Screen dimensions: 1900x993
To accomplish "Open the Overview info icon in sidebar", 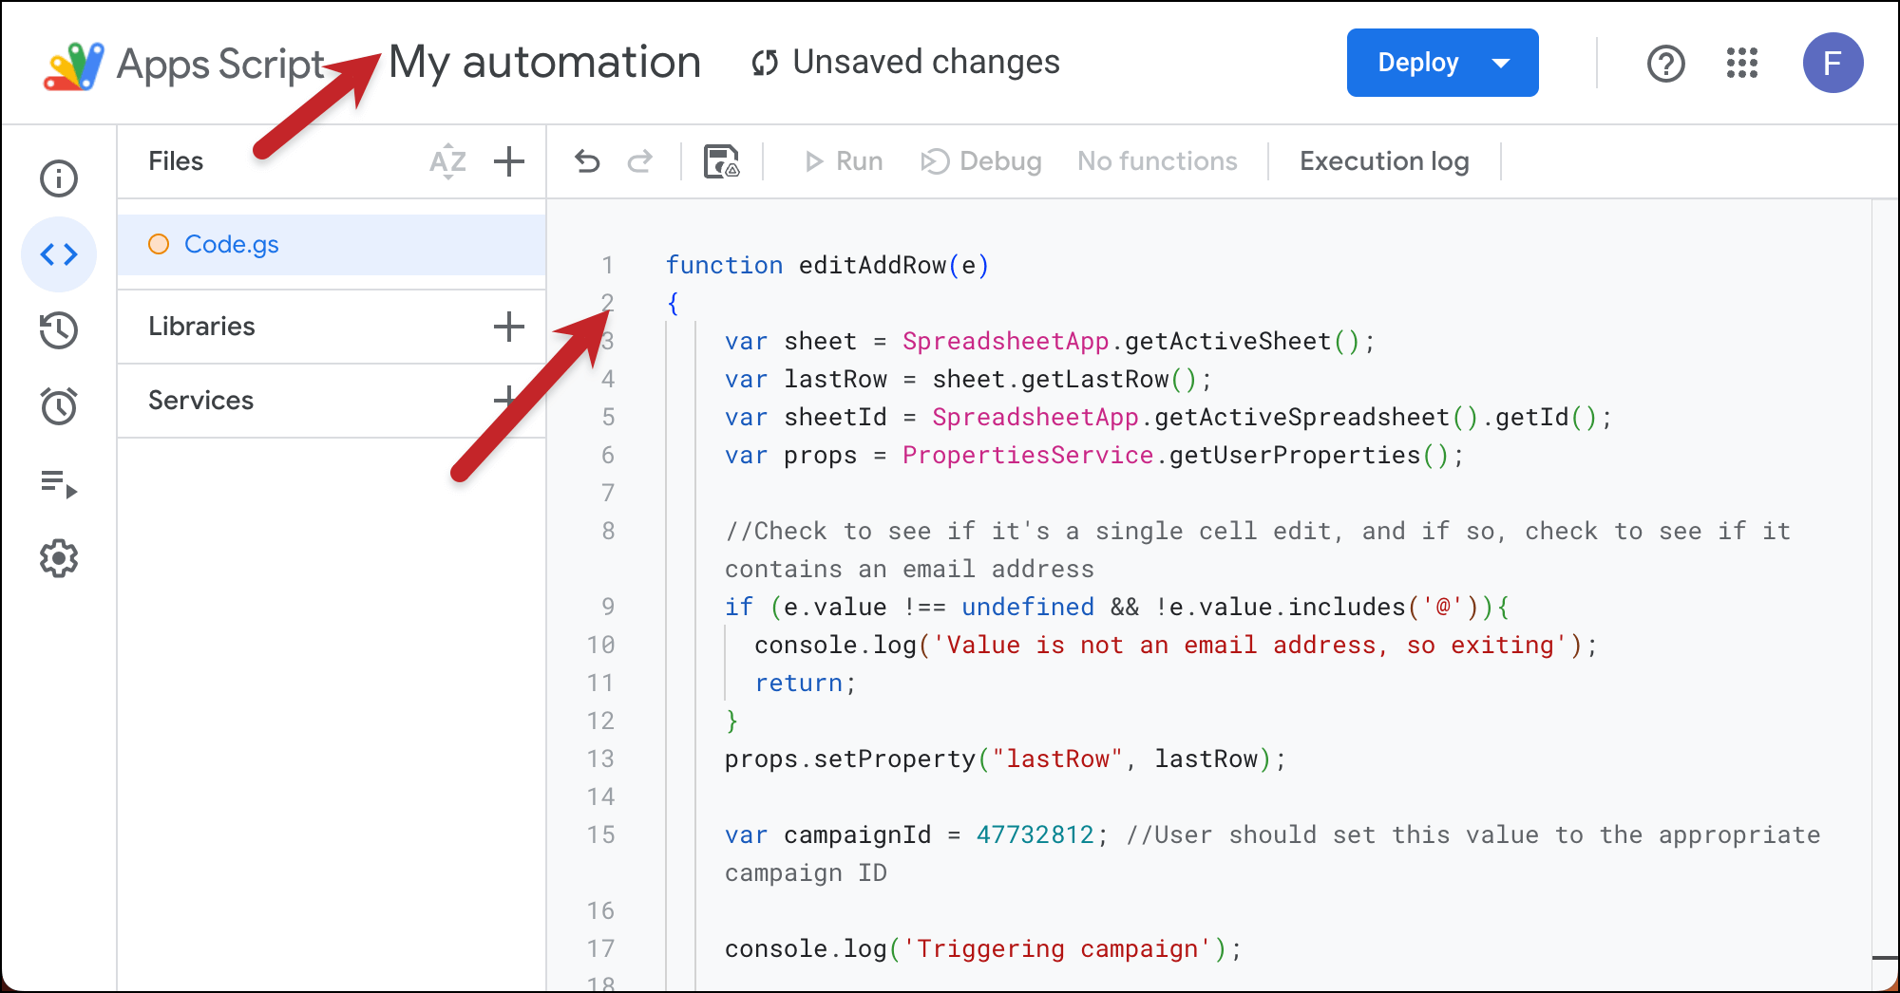I will pos(59,178).
